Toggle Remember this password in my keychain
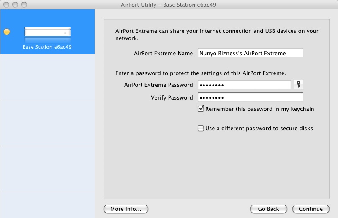The height and width of the screenshot is (218, 338). pos(201,109)
